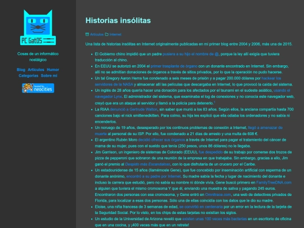The image size is (304, 228).
Task: Open the 'primer trasplante de órgano' link
Action: 174,66
